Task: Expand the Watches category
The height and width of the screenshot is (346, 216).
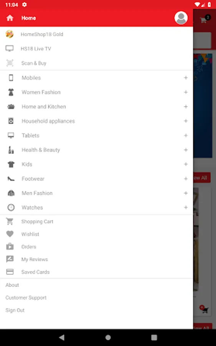Action: 186,208
